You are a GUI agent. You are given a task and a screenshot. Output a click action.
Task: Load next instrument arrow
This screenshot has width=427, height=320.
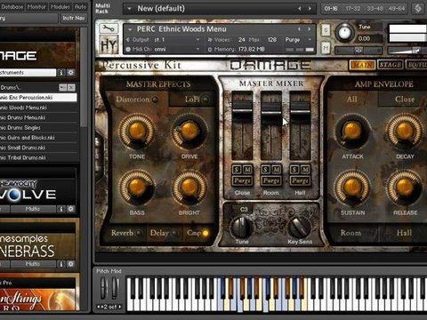[310, 29]
